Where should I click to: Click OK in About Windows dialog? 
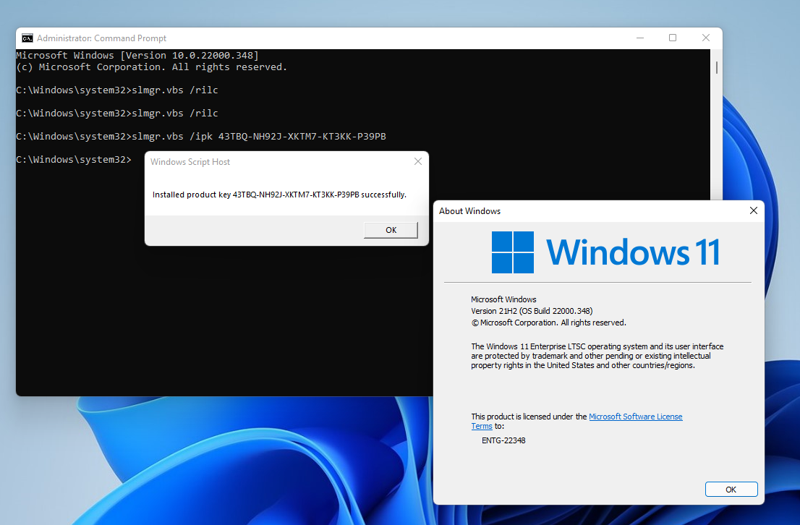click(x=731, y=490)
